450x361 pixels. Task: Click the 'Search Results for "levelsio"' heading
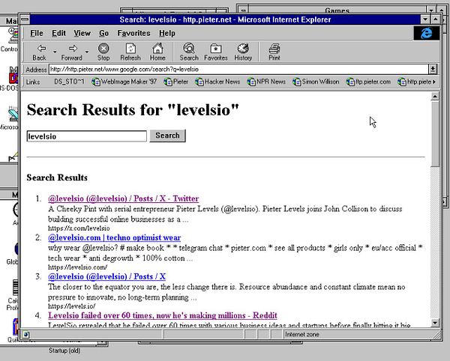(x=133, y=110)
